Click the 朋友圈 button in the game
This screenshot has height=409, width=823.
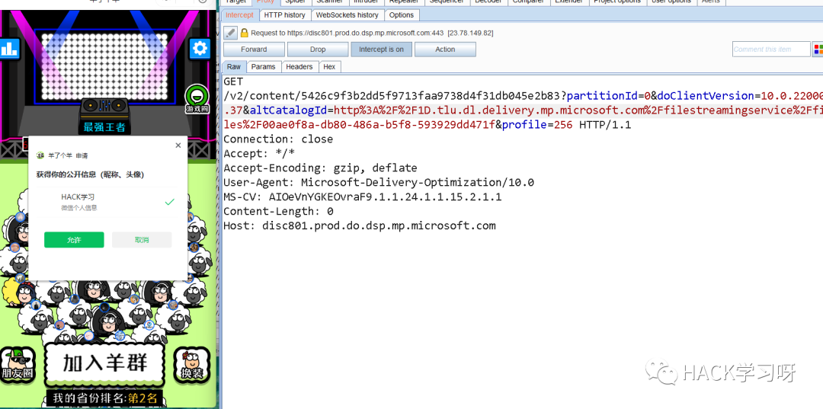(x=18, y=365)
